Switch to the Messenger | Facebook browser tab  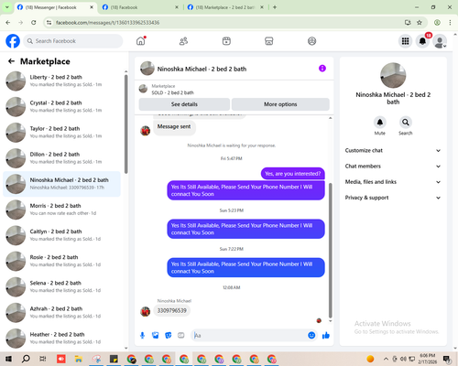(x=55, y=7)
